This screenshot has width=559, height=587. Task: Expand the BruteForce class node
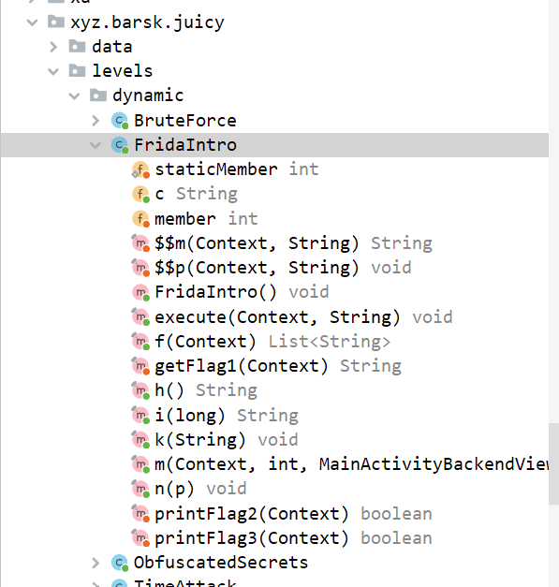pos(96,121)
